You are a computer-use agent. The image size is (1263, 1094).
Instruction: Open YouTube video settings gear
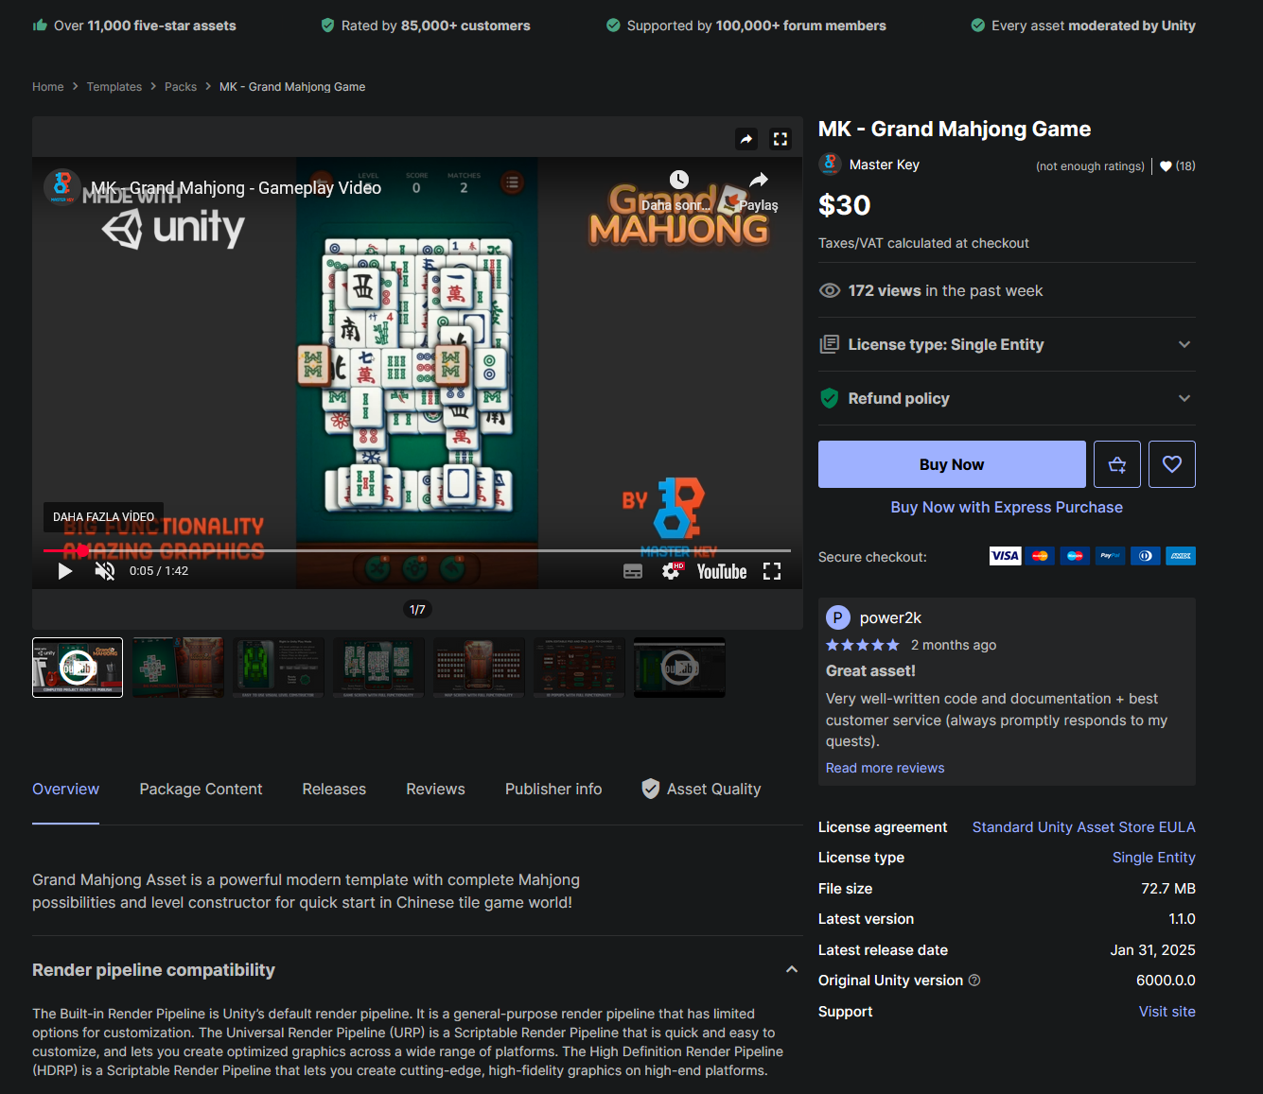[x=672, y=571]
